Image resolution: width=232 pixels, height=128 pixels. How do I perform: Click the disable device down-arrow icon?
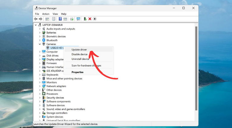pyautogui.click(x=95, y=19)
